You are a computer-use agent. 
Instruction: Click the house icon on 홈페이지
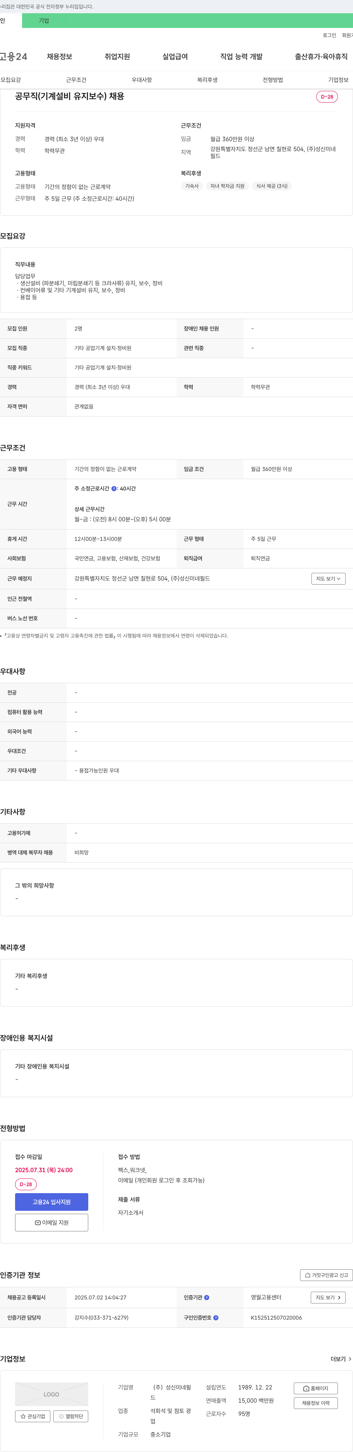(x=306, y=1388)
